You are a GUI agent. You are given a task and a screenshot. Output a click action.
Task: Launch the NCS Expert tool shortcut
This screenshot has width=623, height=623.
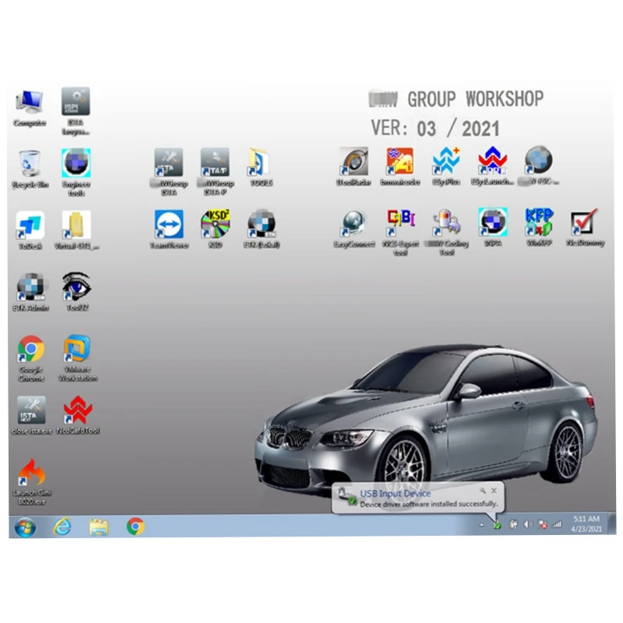click(400, 232)
